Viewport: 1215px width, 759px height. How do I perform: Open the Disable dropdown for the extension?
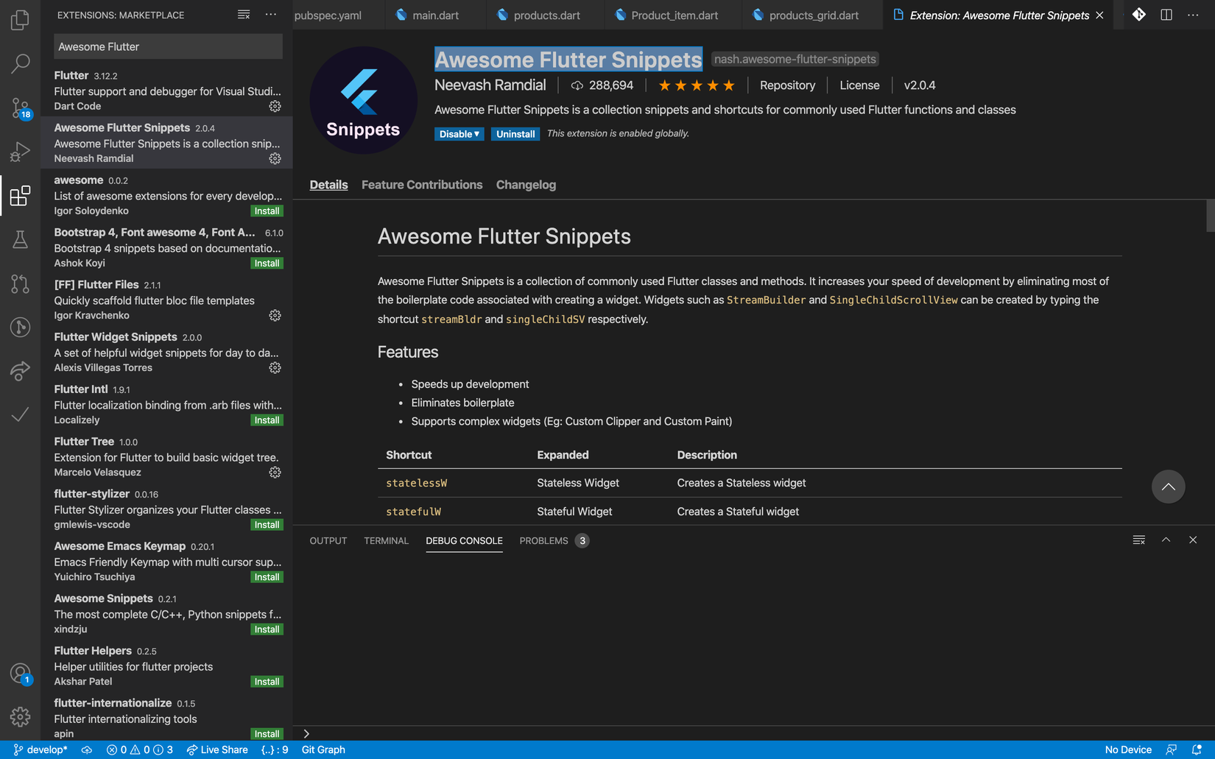coord(459,134)
